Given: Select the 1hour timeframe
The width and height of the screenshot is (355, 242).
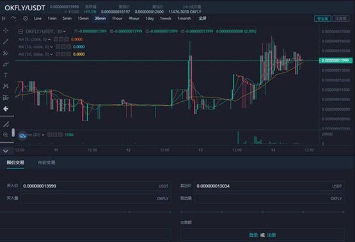Looking at the screenshot, I should 117,19.
